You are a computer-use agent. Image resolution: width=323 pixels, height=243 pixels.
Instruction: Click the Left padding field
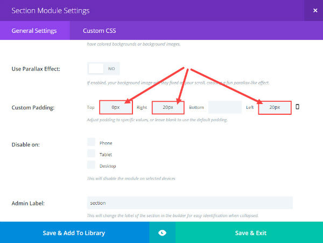(x=275, y=107)
